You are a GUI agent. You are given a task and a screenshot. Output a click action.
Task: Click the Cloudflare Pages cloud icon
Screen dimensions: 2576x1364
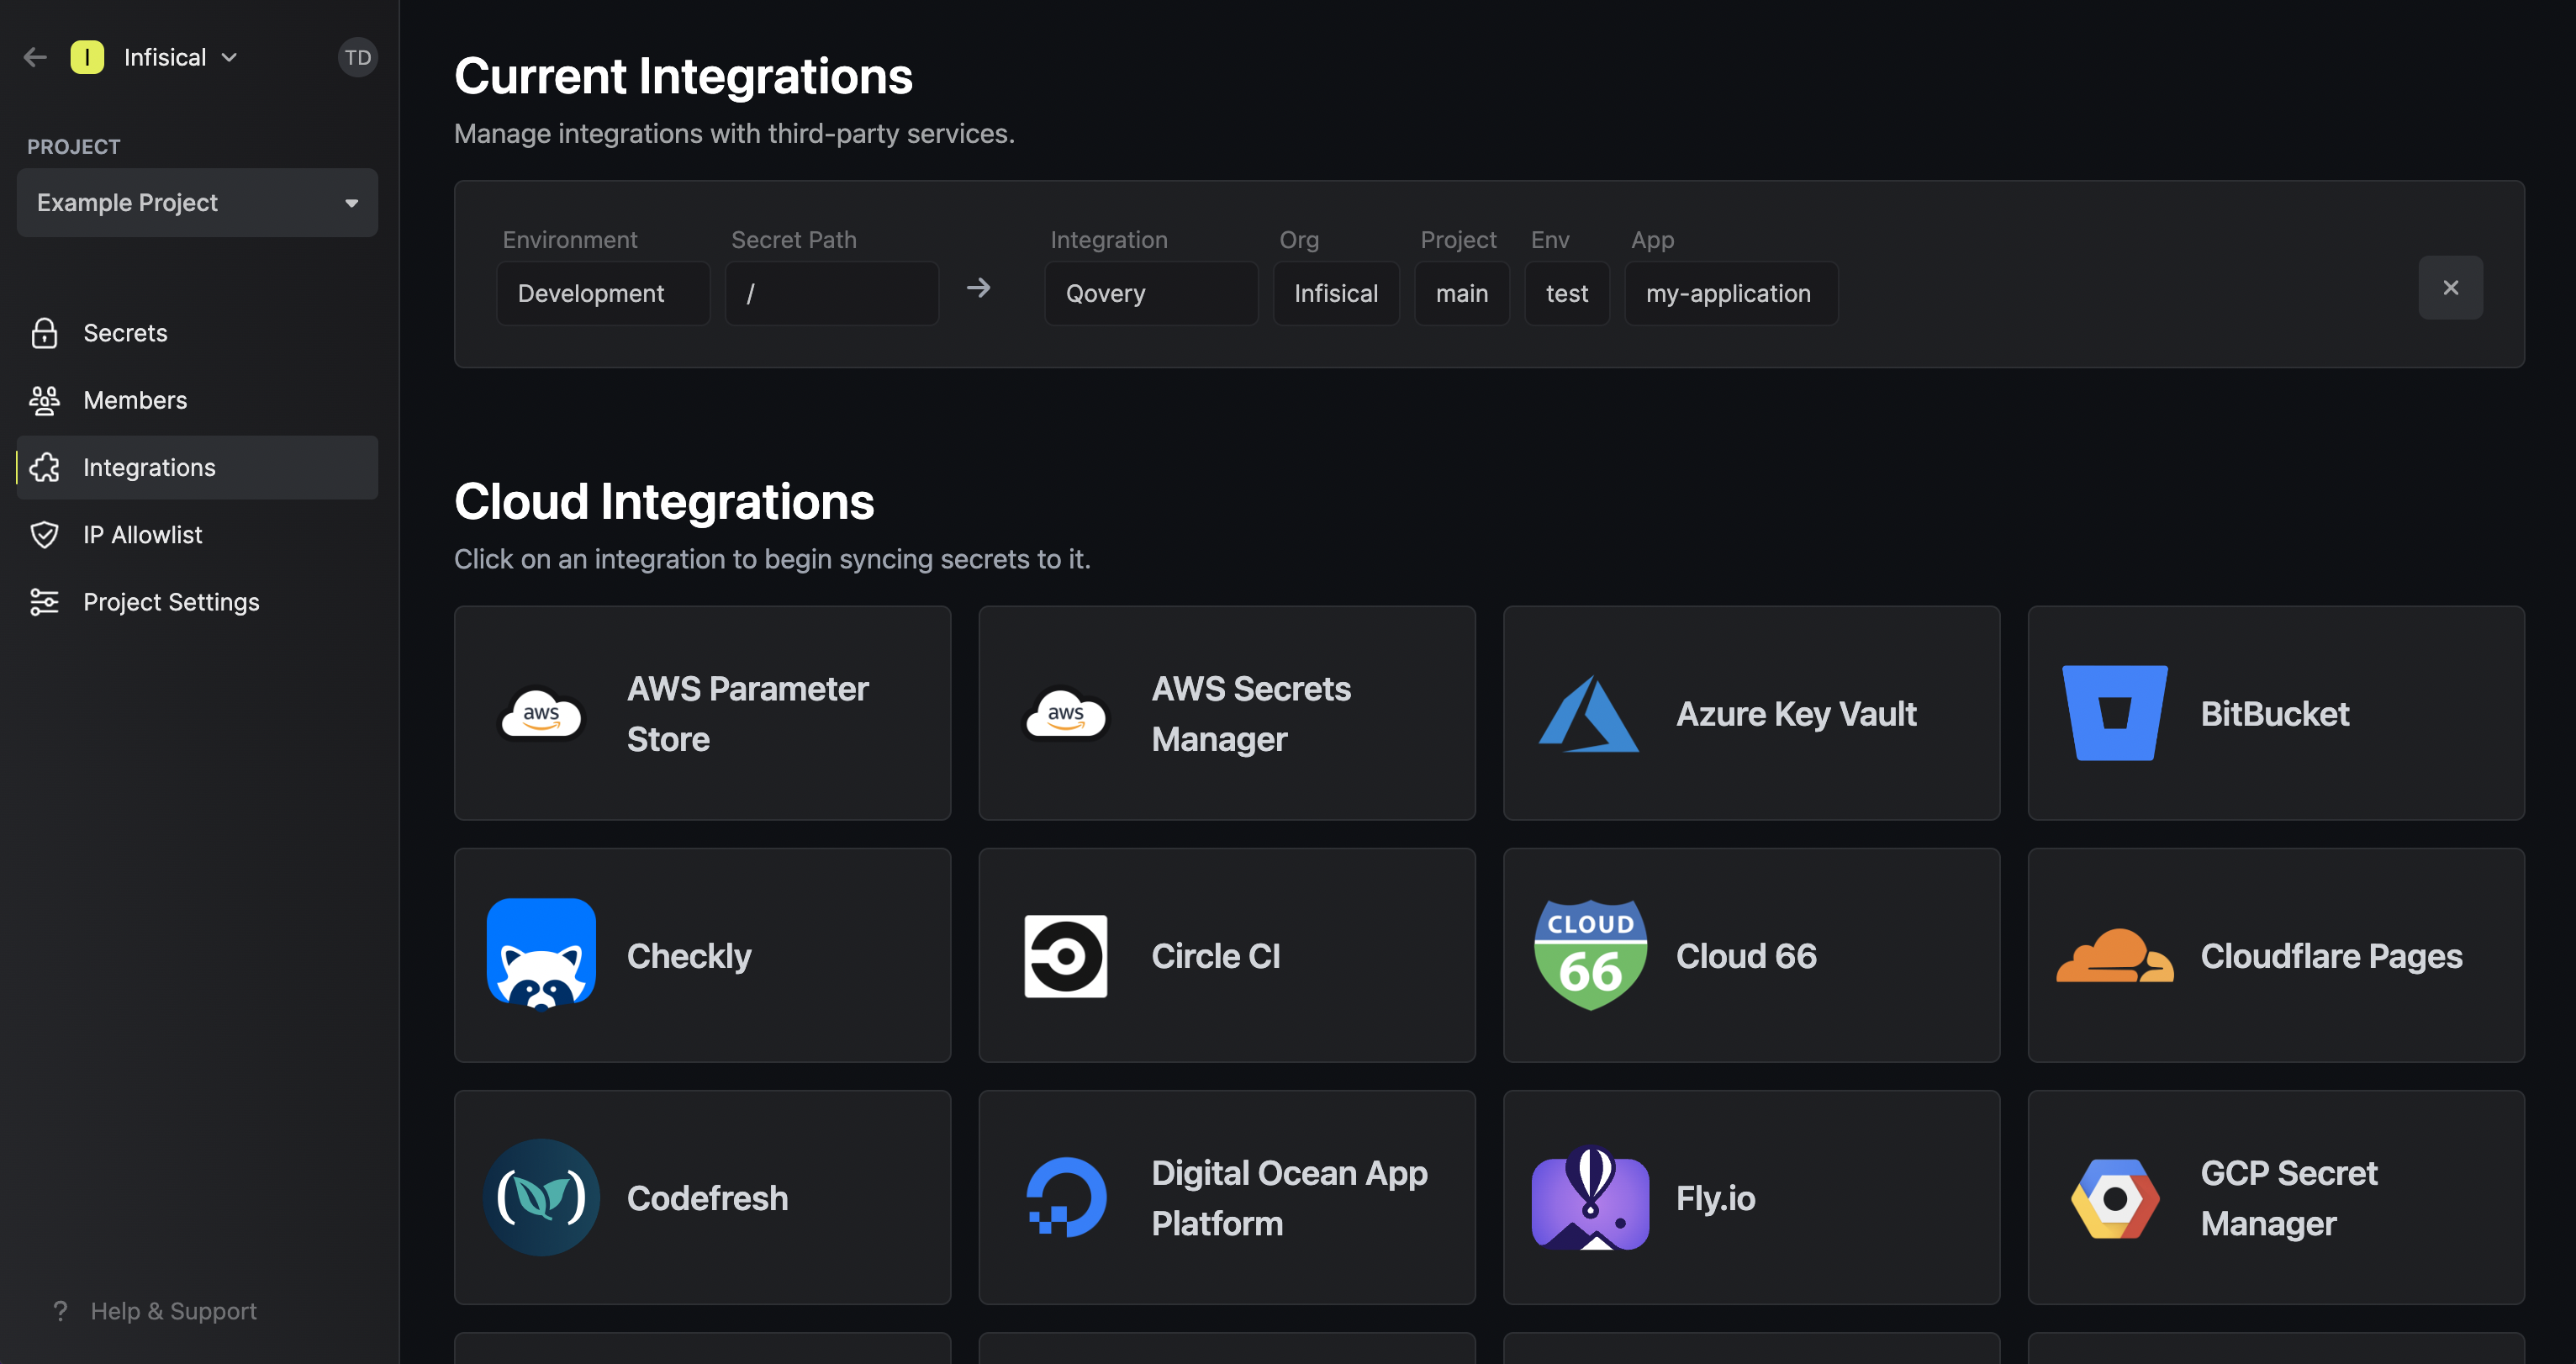coord(2114,956)
